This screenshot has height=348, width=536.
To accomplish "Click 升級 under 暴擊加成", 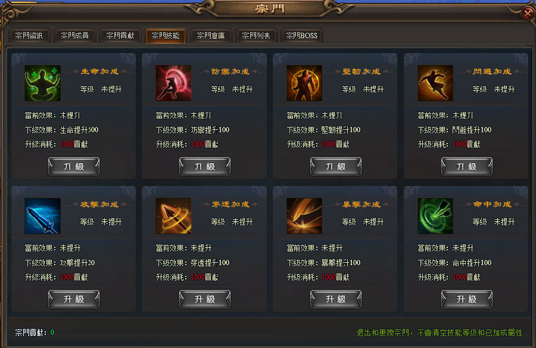I will tap(336, 299).
